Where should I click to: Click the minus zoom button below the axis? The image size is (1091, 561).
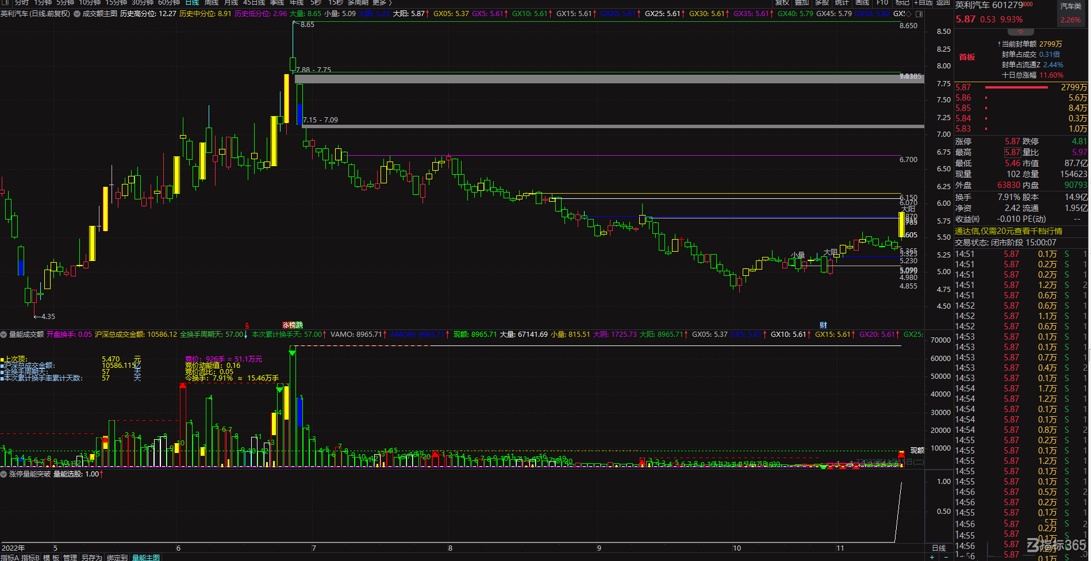tap(946, 558)
